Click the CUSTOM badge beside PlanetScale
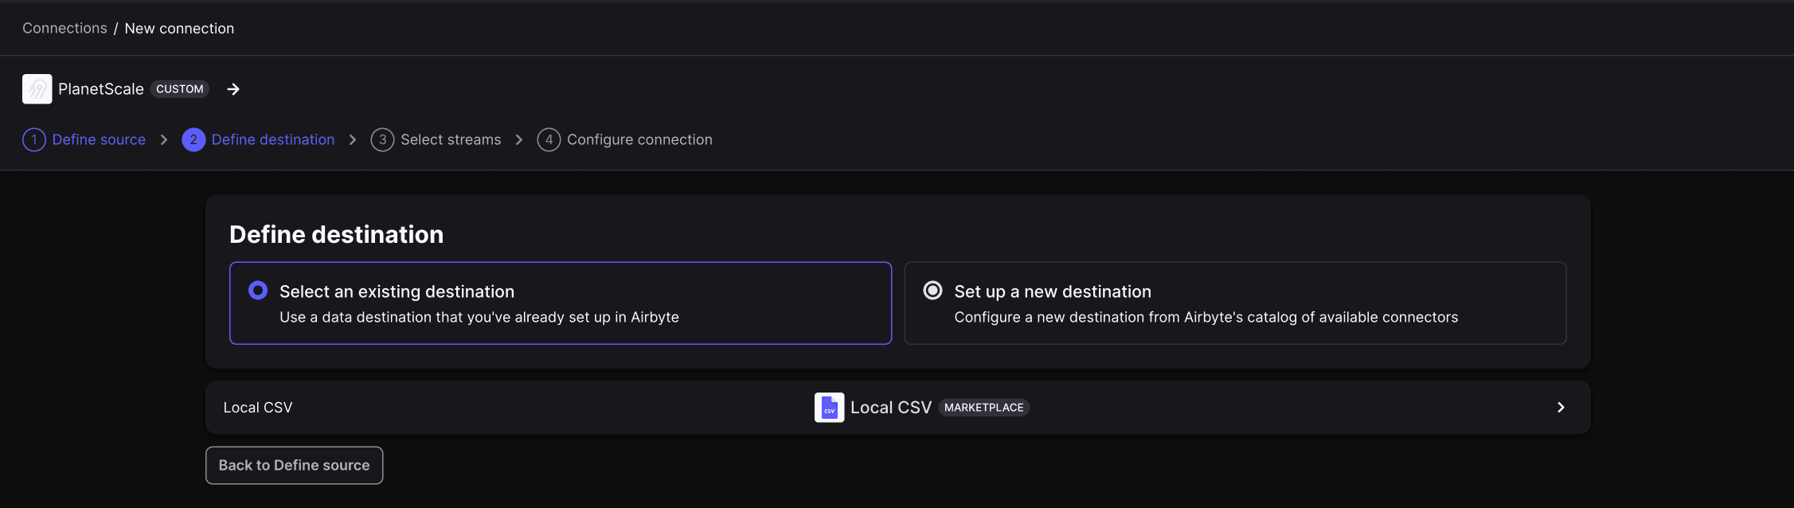 point(180,89)
